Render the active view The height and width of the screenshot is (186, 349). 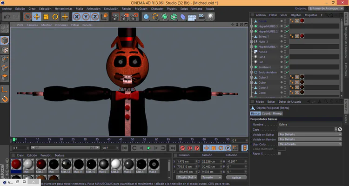click(x=115, y=17)
